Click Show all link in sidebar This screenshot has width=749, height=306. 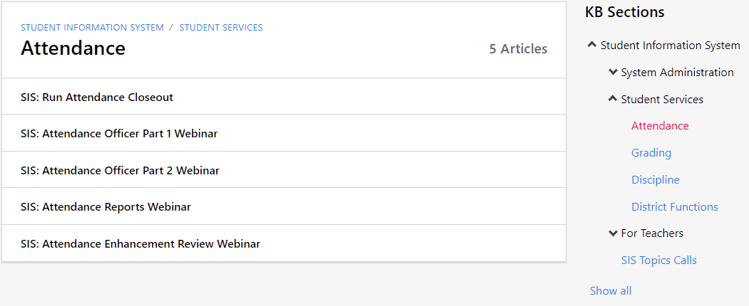pyautogui.click(x=611, y=291)
